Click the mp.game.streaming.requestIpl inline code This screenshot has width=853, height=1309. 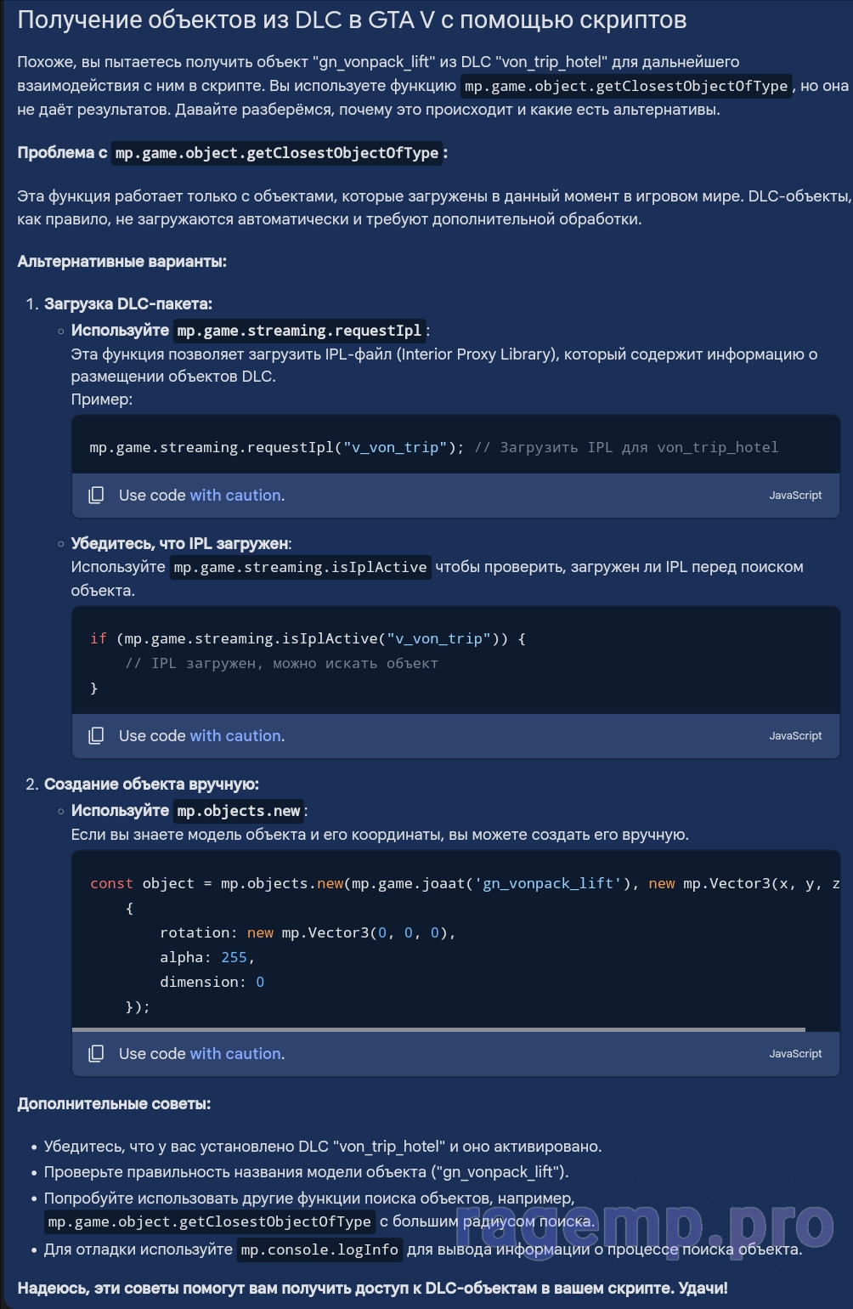click(x=299, y=331)
